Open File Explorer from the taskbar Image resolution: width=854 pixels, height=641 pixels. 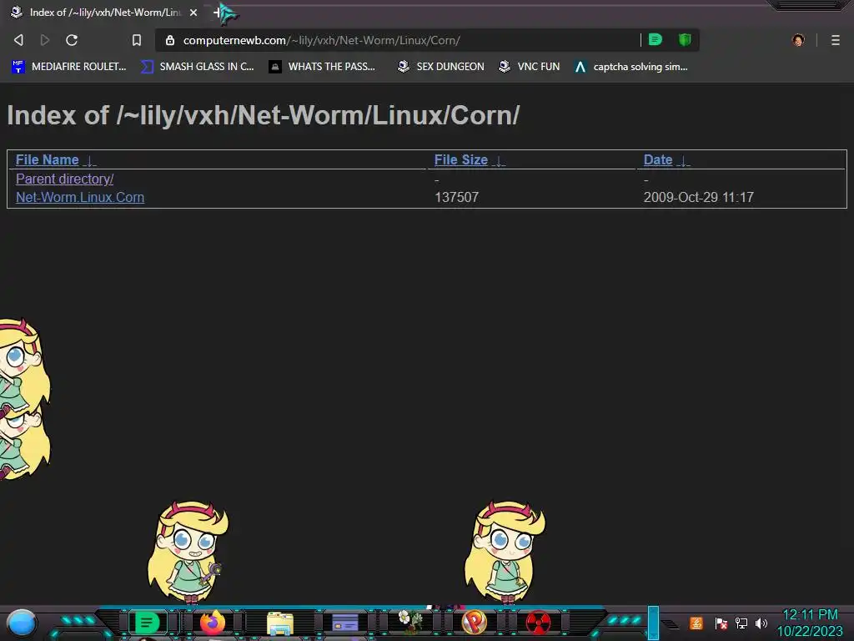[280, 623]
